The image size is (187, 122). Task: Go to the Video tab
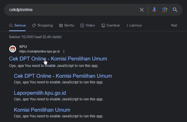[x=88, y=25]
